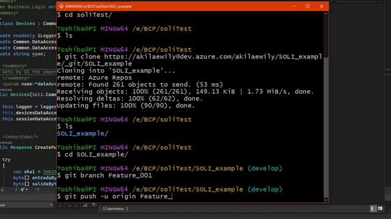The image size is (391, 219).
Task: Click 'remote: Azure Repos' output line
Action: pos(95,78)
